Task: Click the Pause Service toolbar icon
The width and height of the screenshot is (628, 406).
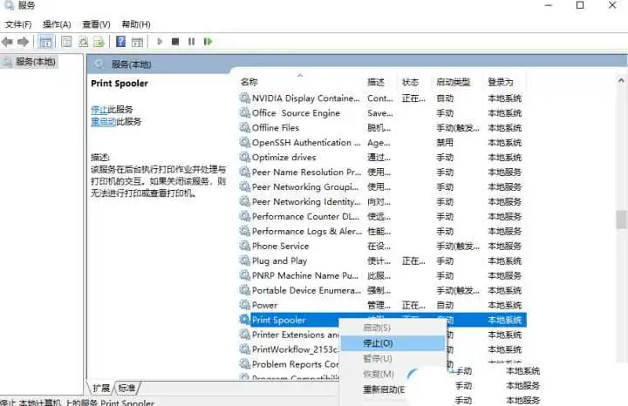Action: pyautogui.click(x=191, y=41)
